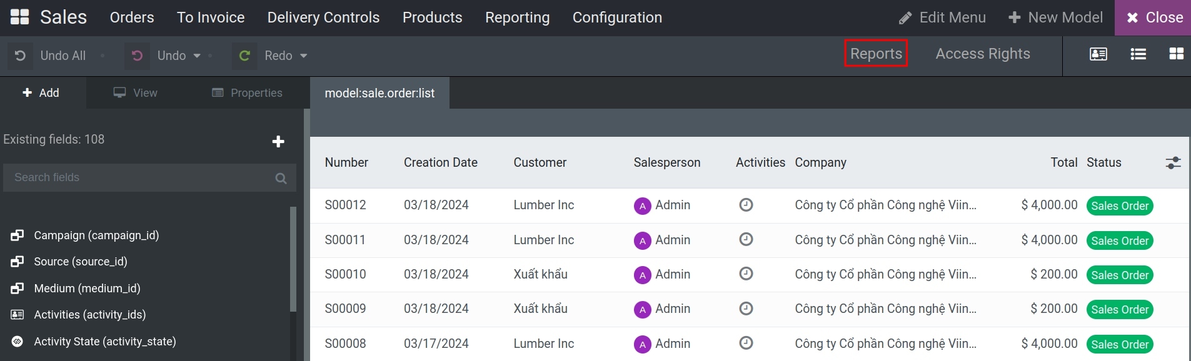Click the Source field type icon

tap(18, 262)
